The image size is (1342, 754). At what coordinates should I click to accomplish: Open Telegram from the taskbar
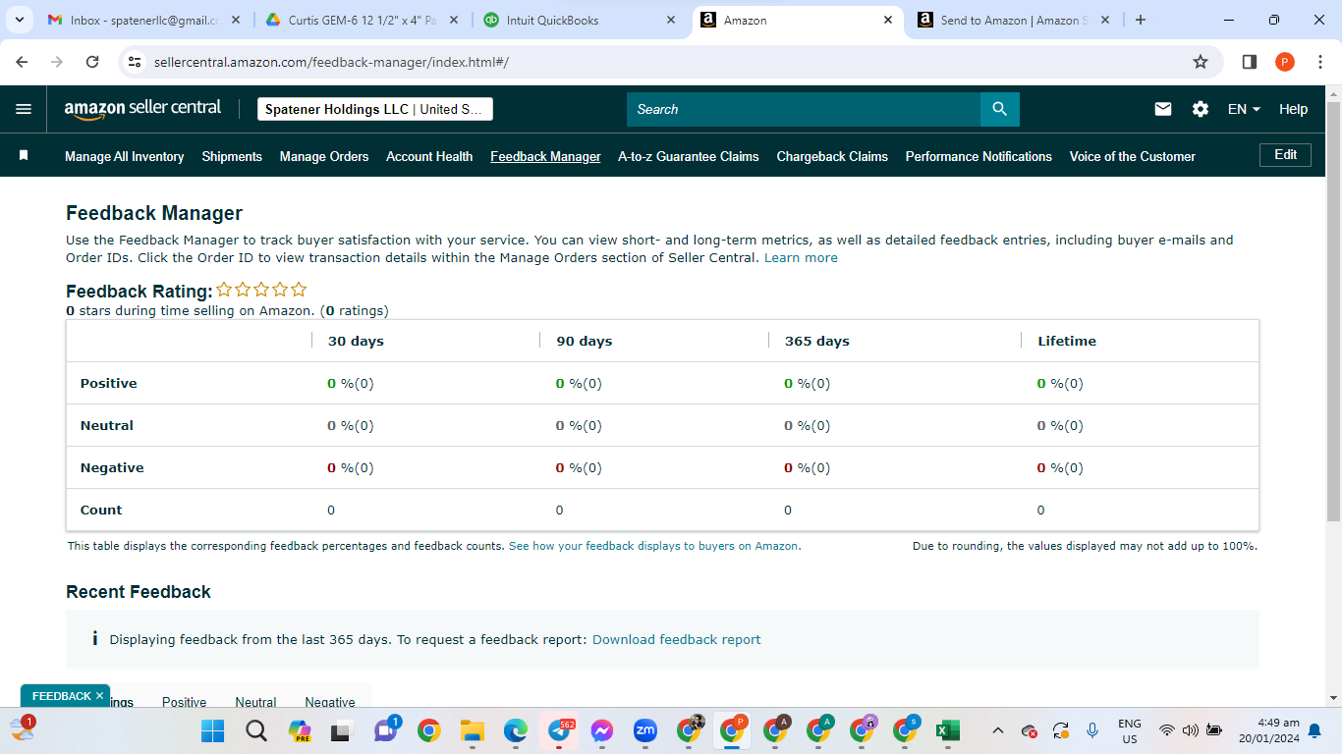tap(559, 730)
